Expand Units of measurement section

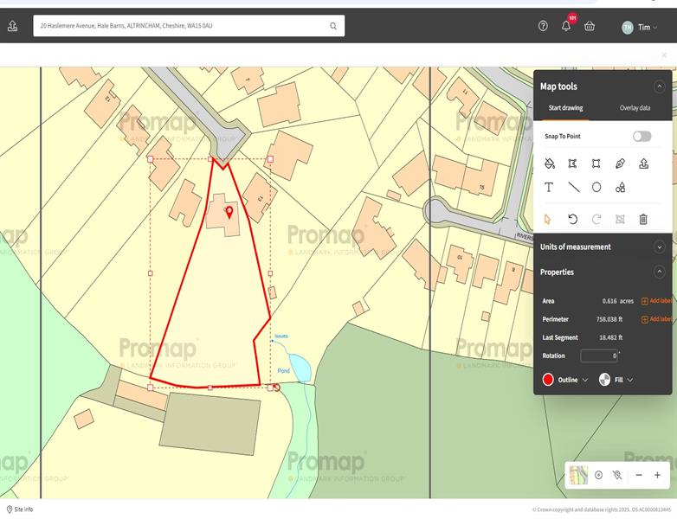click(x=659, y=247)
